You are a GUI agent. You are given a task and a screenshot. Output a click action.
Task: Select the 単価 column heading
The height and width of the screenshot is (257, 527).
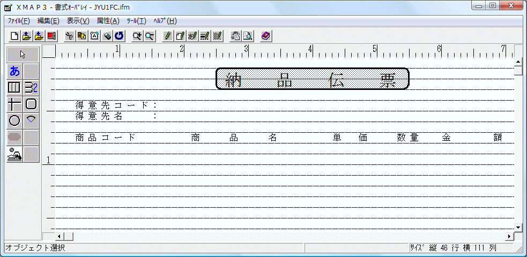pyautogui.click(x=350, y=138)
